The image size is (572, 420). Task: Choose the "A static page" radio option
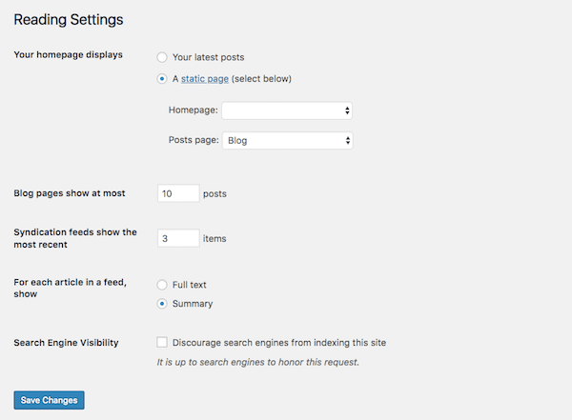[x=162, y=79]
